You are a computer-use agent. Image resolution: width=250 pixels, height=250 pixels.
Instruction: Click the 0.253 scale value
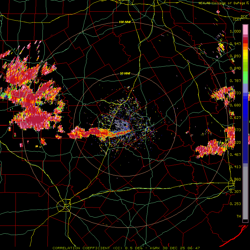tap(235, 204)
